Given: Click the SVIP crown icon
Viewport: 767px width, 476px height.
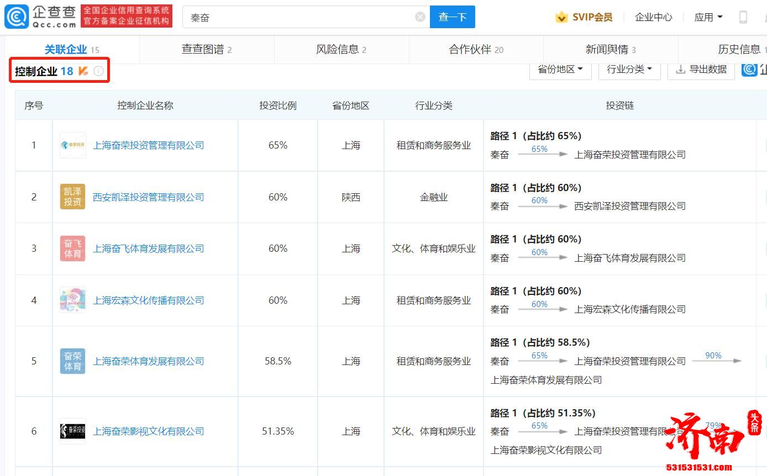Looking at the screenshot, I should [561, 17].
